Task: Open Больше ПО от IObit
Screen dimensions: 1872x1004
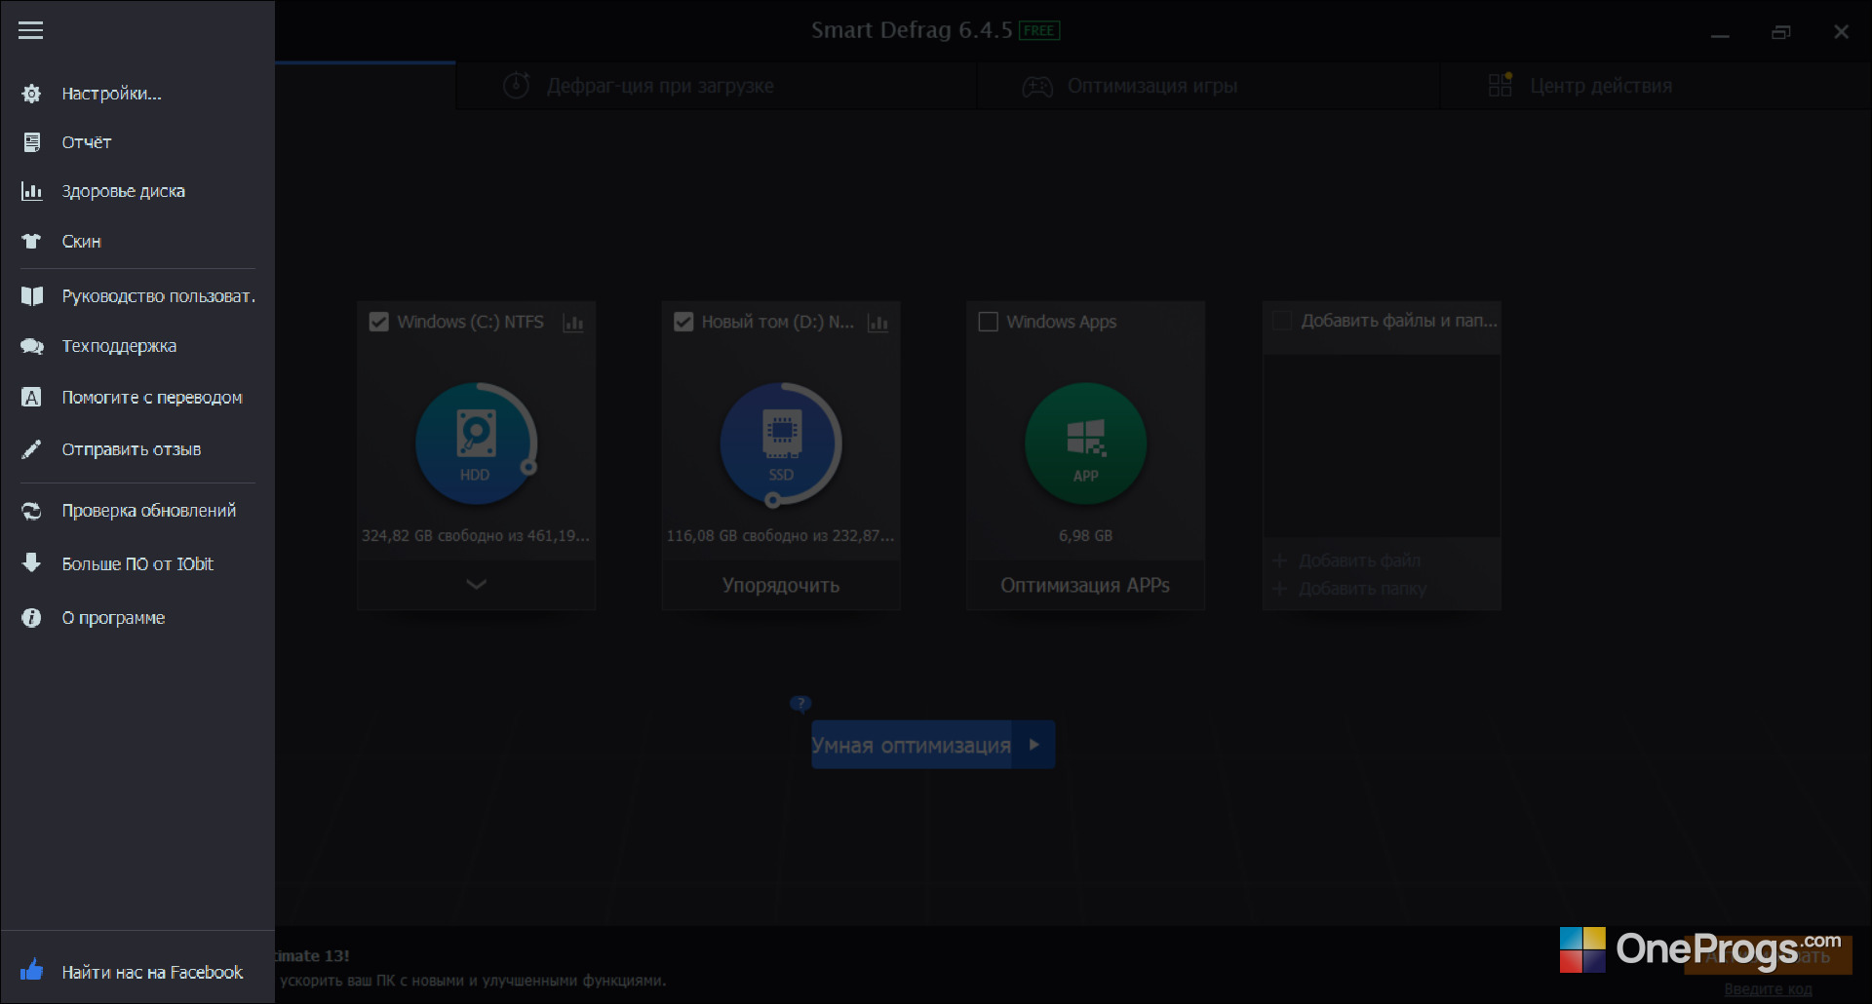Action: pos(137,563)
